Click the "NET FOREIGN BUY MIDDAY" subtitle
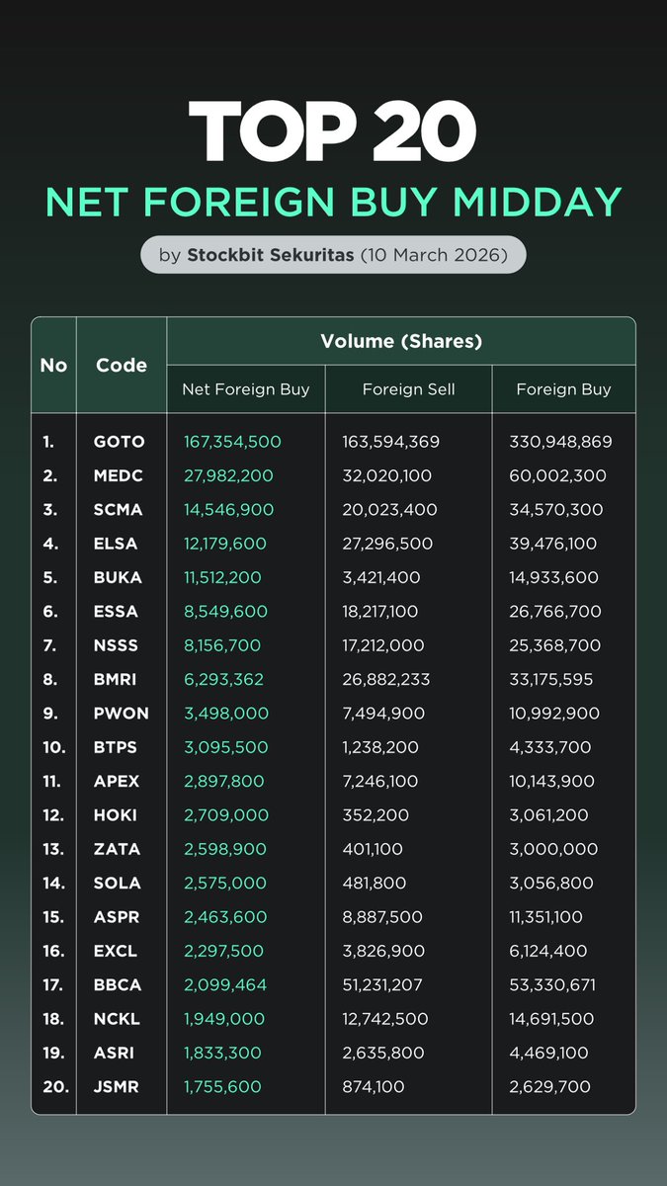 click(334, 202)
